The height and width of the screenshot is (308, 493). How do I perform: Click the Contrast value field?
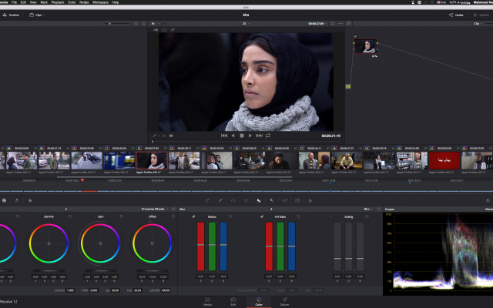(70, 290)
